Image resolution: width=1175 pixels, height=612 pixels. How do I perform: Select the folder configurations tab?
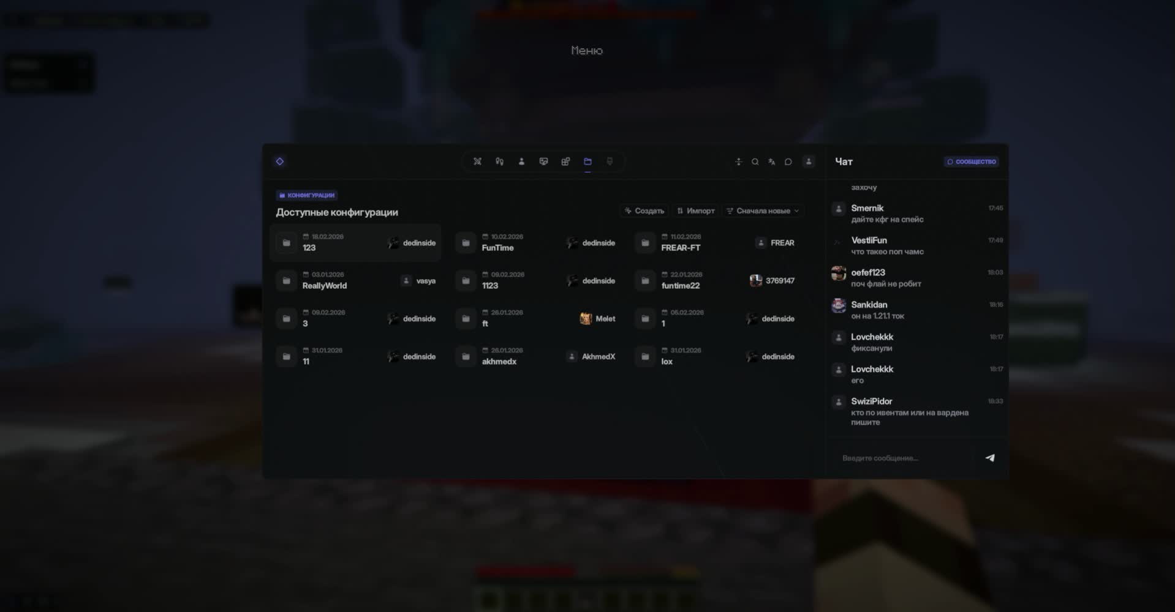pyautogui.click(x=587, y=162)
